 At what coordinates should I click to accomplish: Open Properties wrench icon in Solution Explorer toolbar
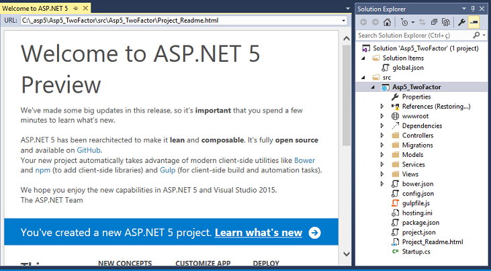click(461, 22)
